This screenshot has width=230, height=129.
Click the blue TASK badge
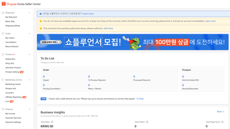[43, 99]
